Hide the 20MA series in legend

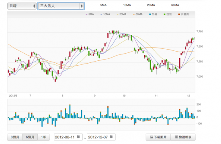tap(121, 14)
